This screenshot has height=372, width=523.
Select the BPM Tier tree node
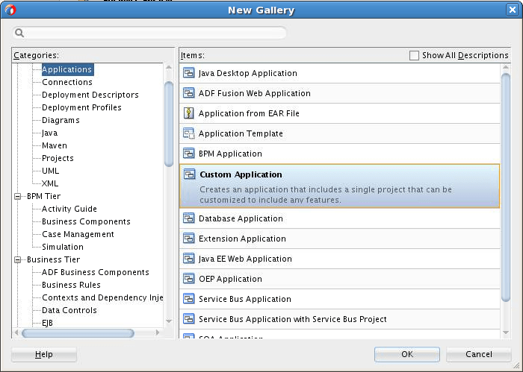tap(43, 196)
